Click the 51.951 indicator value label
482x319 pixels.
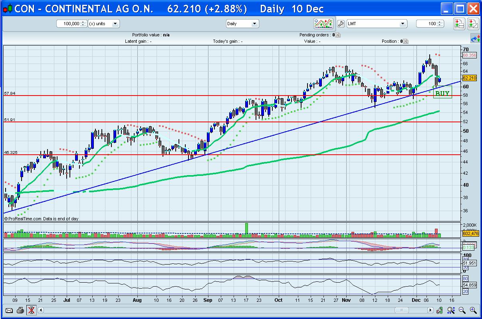coord(470,263)
